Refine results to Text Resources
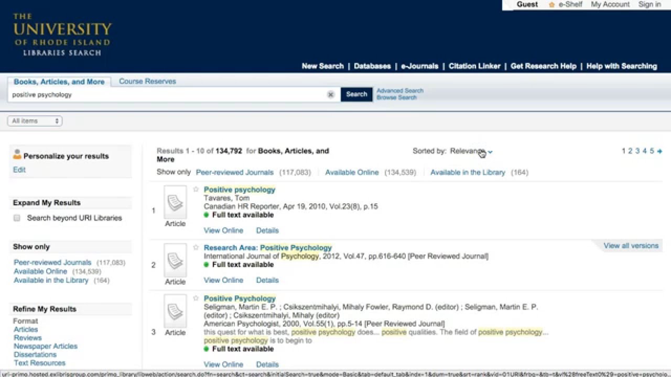 click(x=40, y=363)
